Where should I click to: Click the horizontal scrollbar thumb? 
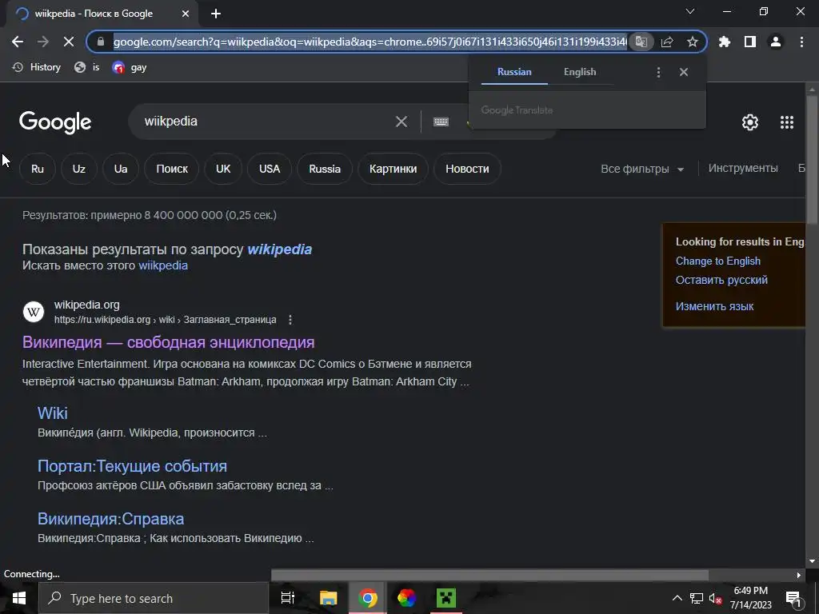(490, 575)
